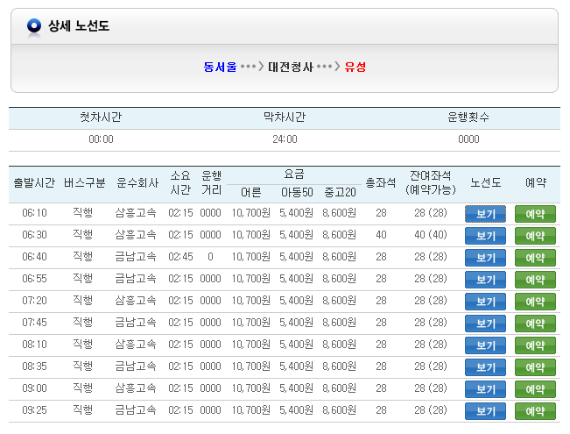Click the blue 동서울 origin label

point(220,67)
